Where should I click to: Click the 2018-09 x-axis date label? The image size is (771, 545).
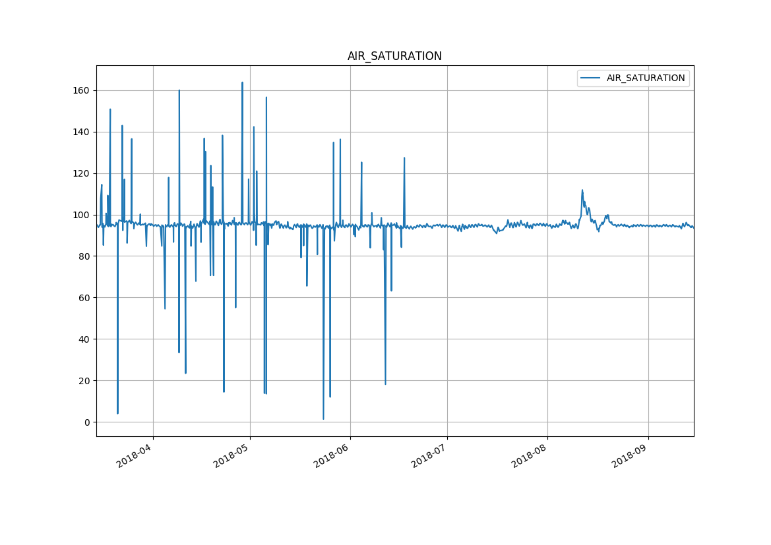point(630,453)
